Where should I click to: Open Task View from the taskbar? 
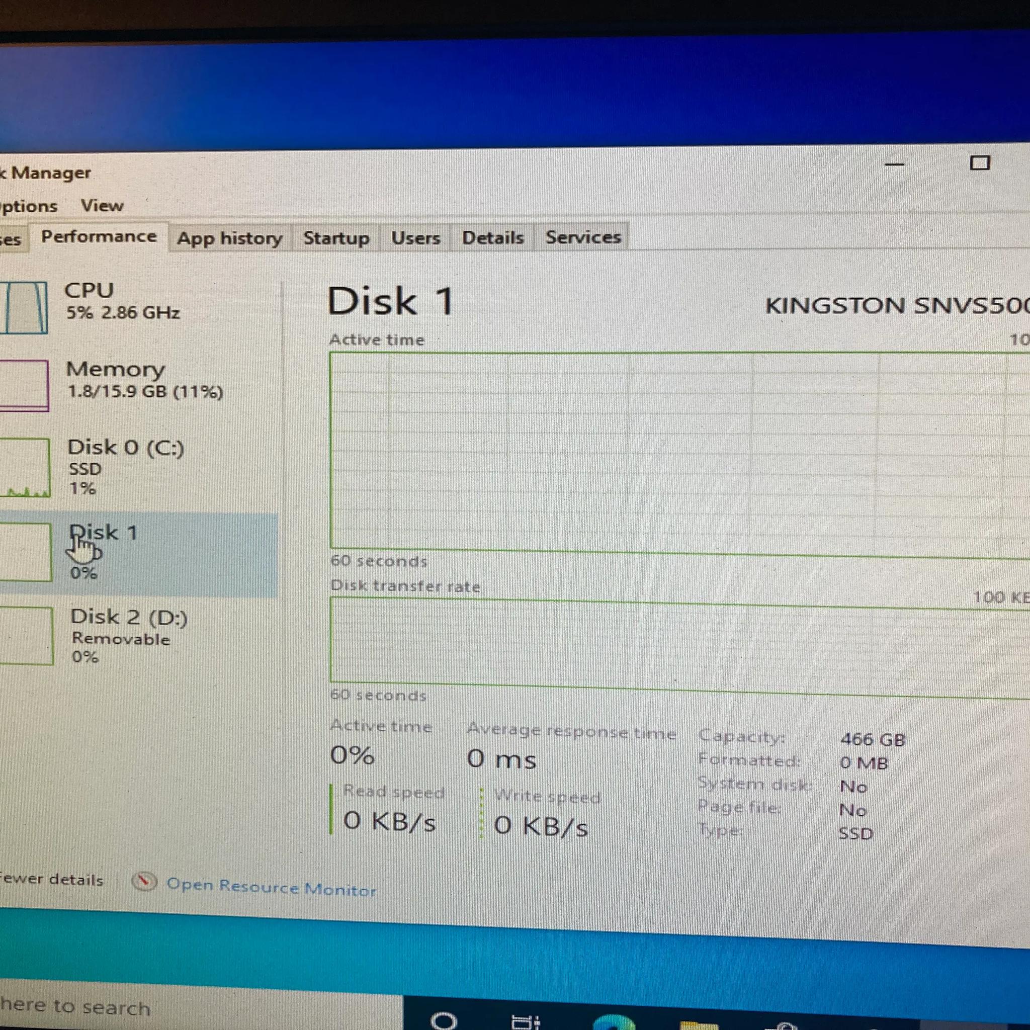[x=525, y=1021]
